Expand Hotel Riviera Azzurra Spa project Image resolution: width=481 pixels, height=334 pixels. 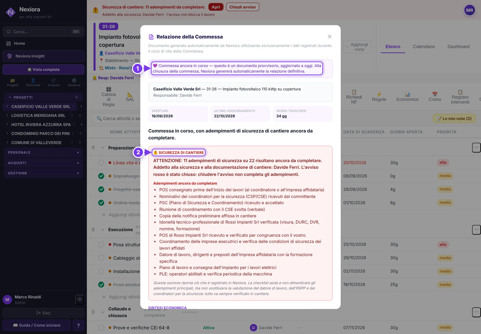(7, 125)
